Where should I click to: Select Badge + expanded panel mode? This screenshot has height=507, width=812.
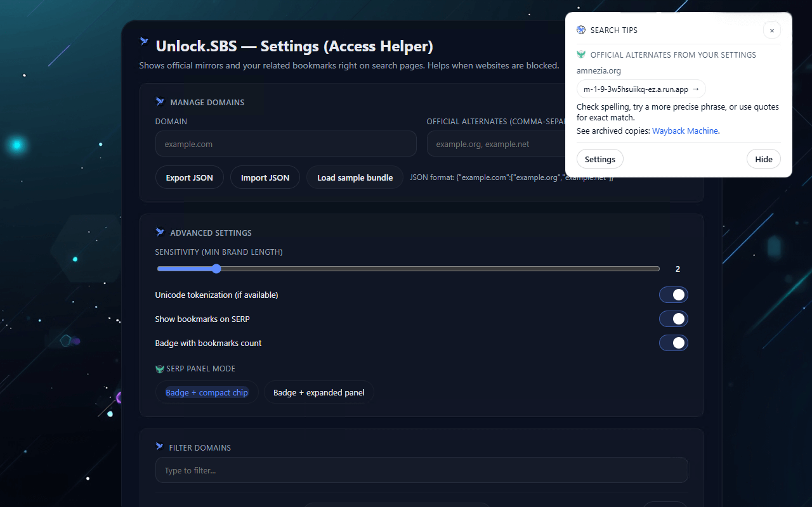pyautogui.click(x=319, y=392)
